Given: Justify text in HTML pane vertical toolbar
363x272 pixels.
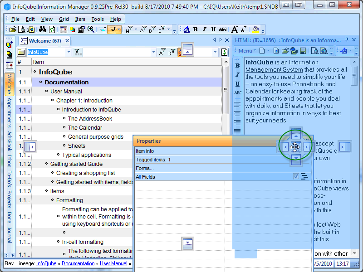Looking at the screenshot, I should [x=237, y=131].
